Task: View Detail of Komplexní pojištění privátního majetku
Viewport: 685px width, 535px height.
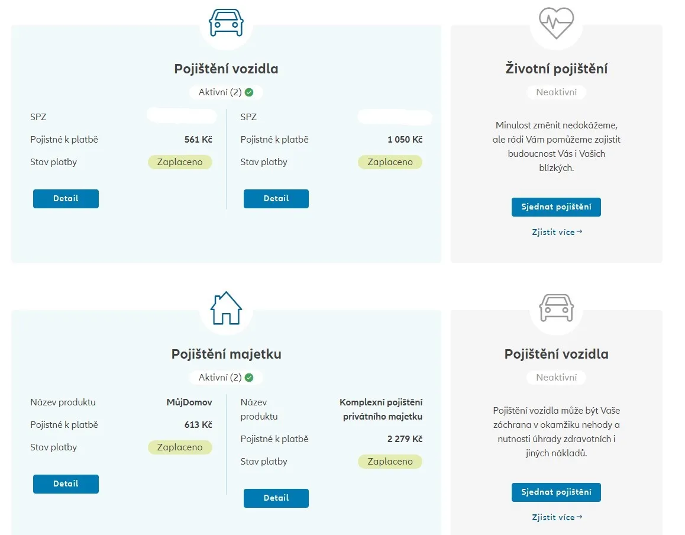Action: 276,498
